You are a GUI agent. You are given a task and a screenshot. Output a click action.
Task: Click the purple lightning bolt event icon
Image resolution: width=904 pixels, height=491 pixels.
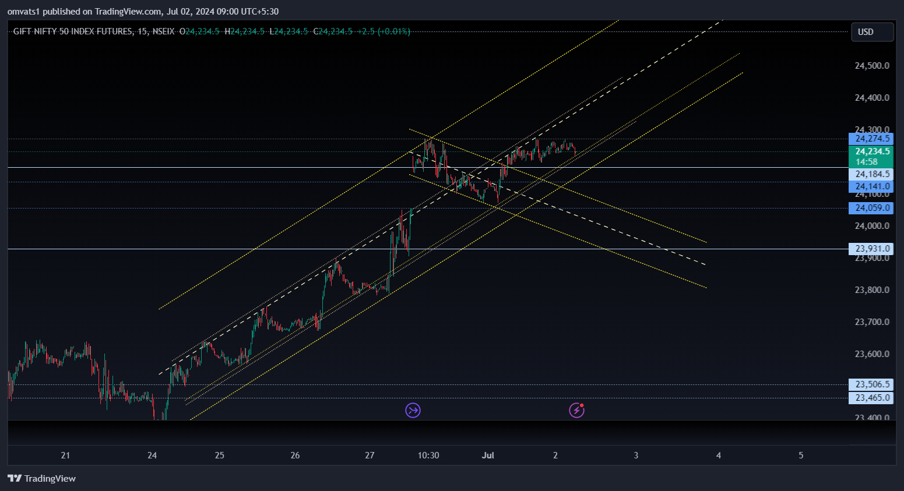click(576, 411)
